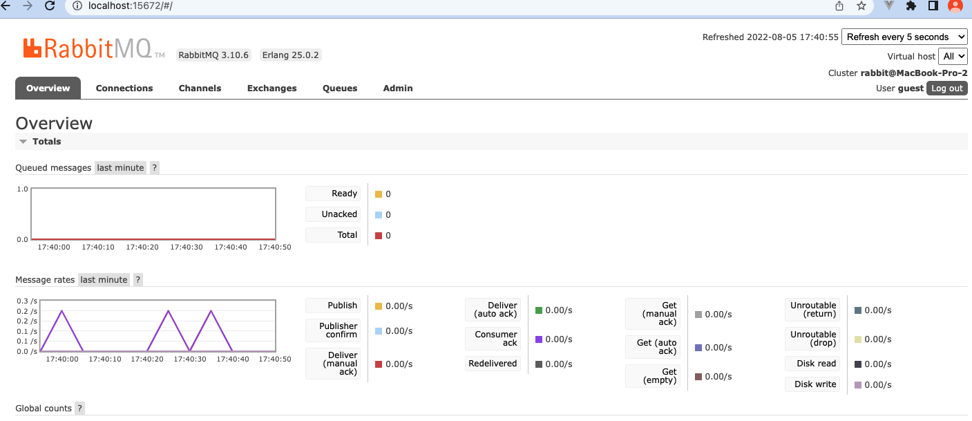Screen dimensions: 972x421
Task: Click the share page icon
Action: pos(839,6)
